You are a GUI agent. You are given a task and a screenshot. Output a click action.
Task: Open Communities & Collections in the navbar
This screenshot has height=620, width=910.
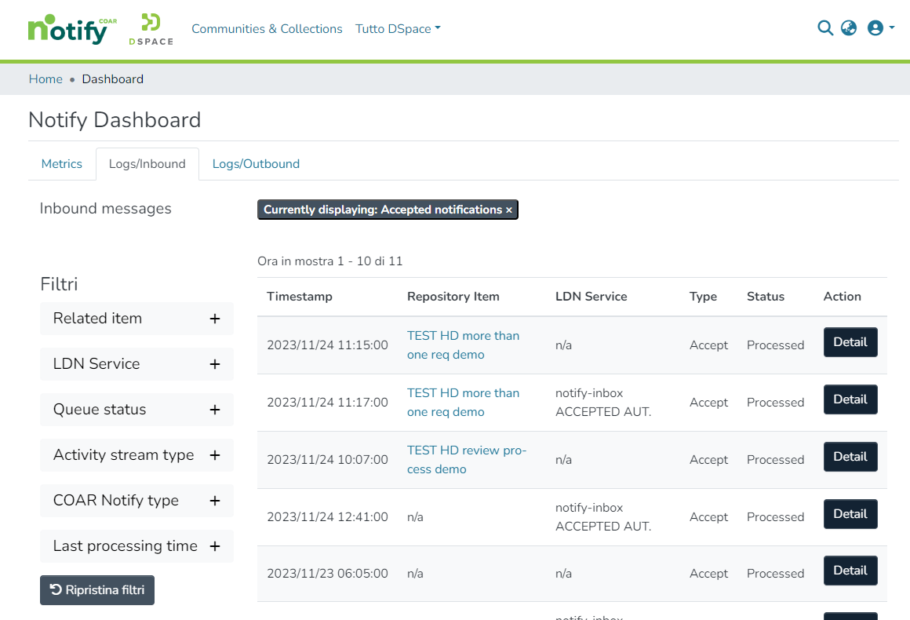[x=267, y=29]
